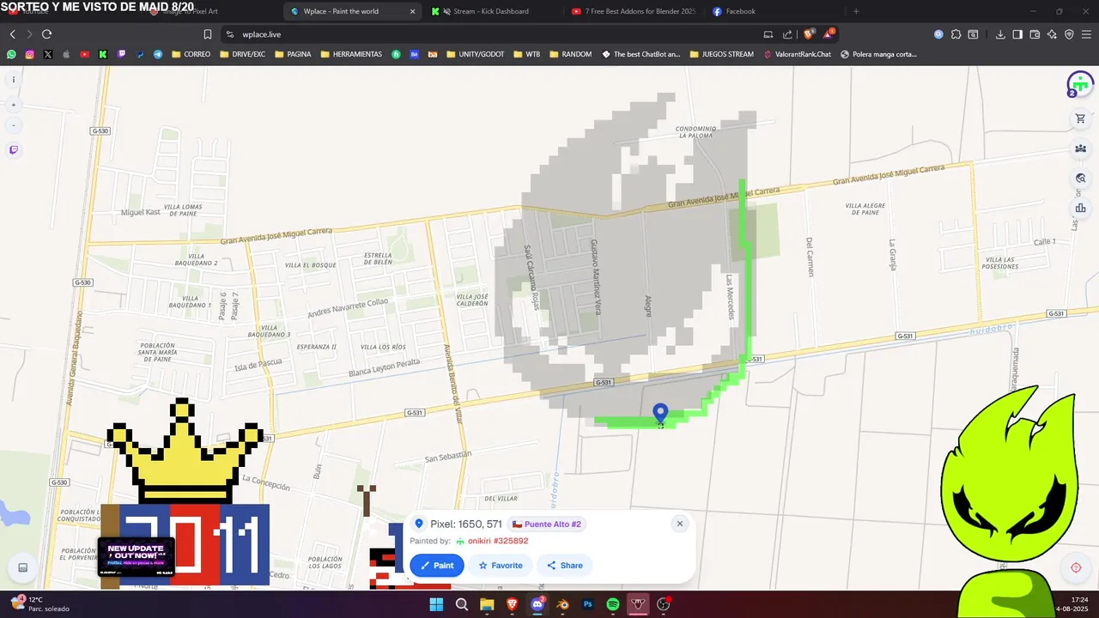Open Windows taskbar search
Image resolution: width=1099 pixels, height=618 pixels.
462,604
